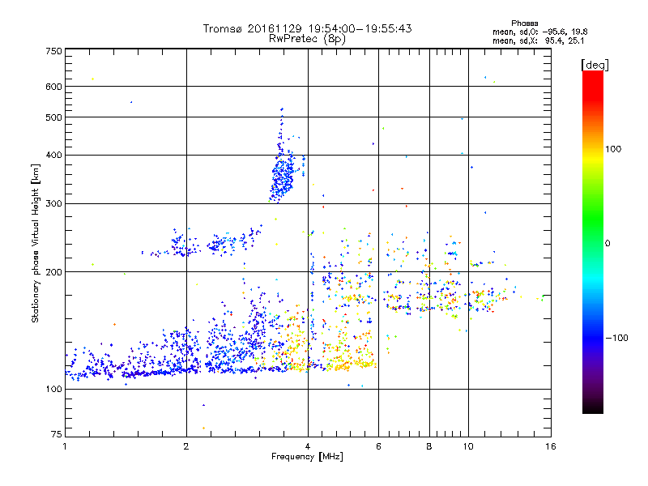Click the 'Frequency [MHz]' axis label
This screenshot has width=648, height=486.
tap(307, 457)
